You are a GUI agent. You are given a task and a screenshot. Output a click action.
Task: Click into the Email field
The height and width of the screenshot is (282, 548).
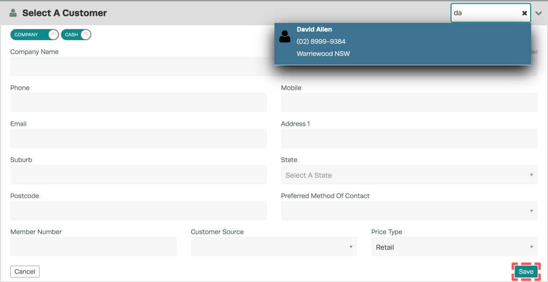pyautogui.click(x=139, y=138)
